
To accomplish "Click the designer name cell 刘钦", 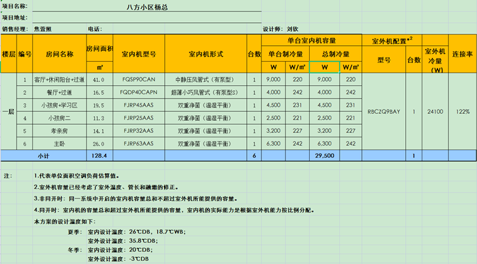I will (x=293, y=29).
